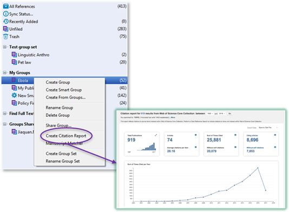289x212 pixels.
Task: Click Create Citation Report menu entry
Action: pyautogui.click(x=66, y=136)
